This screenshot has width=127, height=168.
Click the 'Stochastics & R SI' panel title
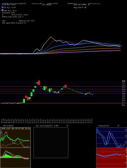pos(109,126)
